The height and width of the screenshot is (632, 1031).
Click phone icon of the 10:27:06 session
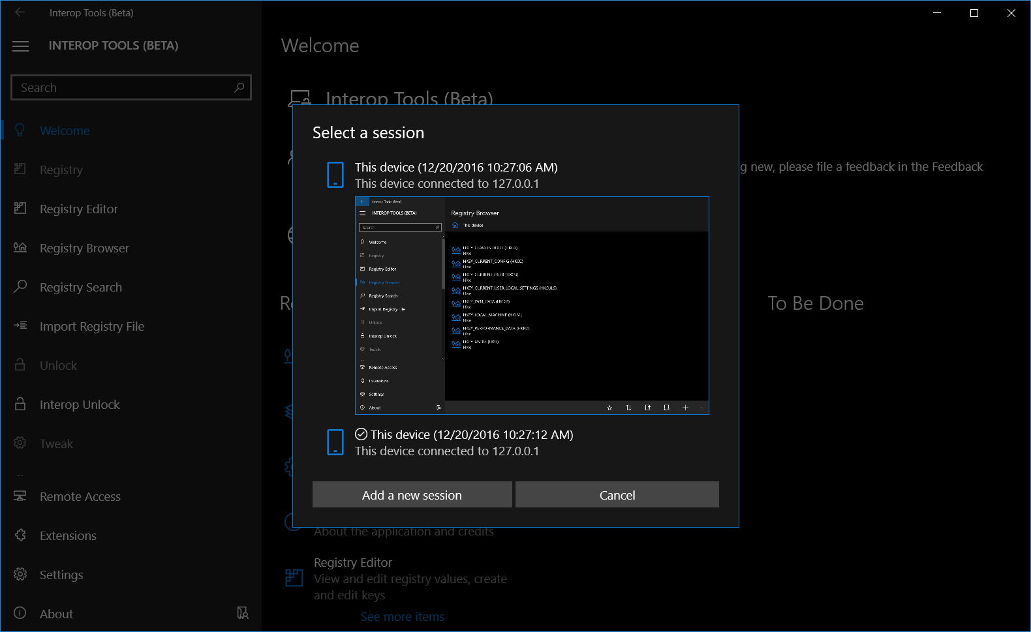(335, 175)
